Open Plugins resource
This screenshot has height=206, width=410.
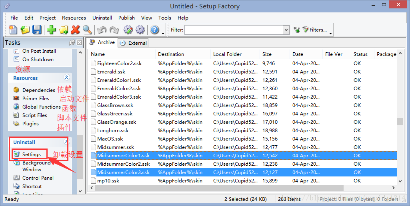26,123
